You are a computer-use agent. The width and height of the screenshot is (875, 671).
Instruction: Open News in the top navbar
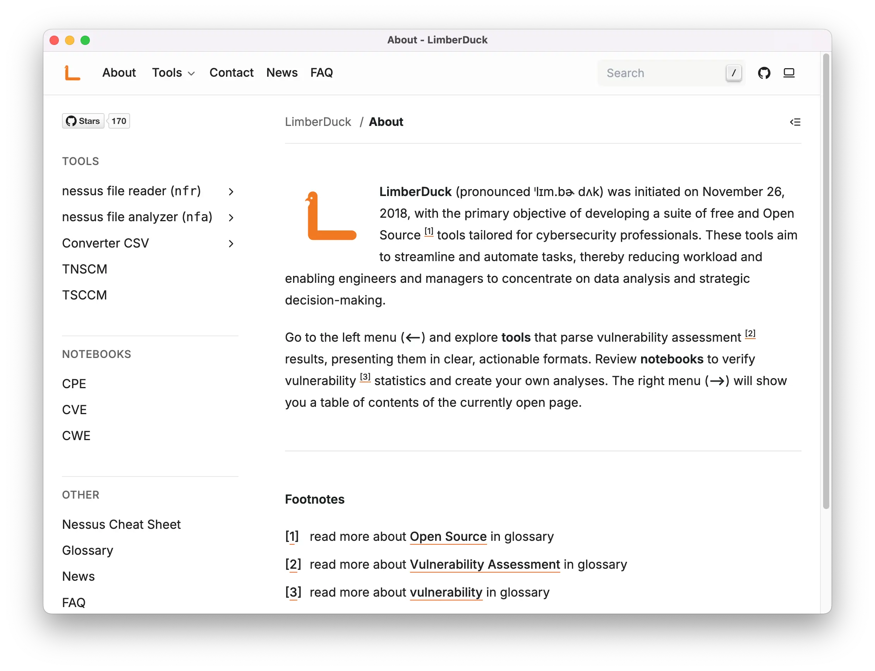282,73
